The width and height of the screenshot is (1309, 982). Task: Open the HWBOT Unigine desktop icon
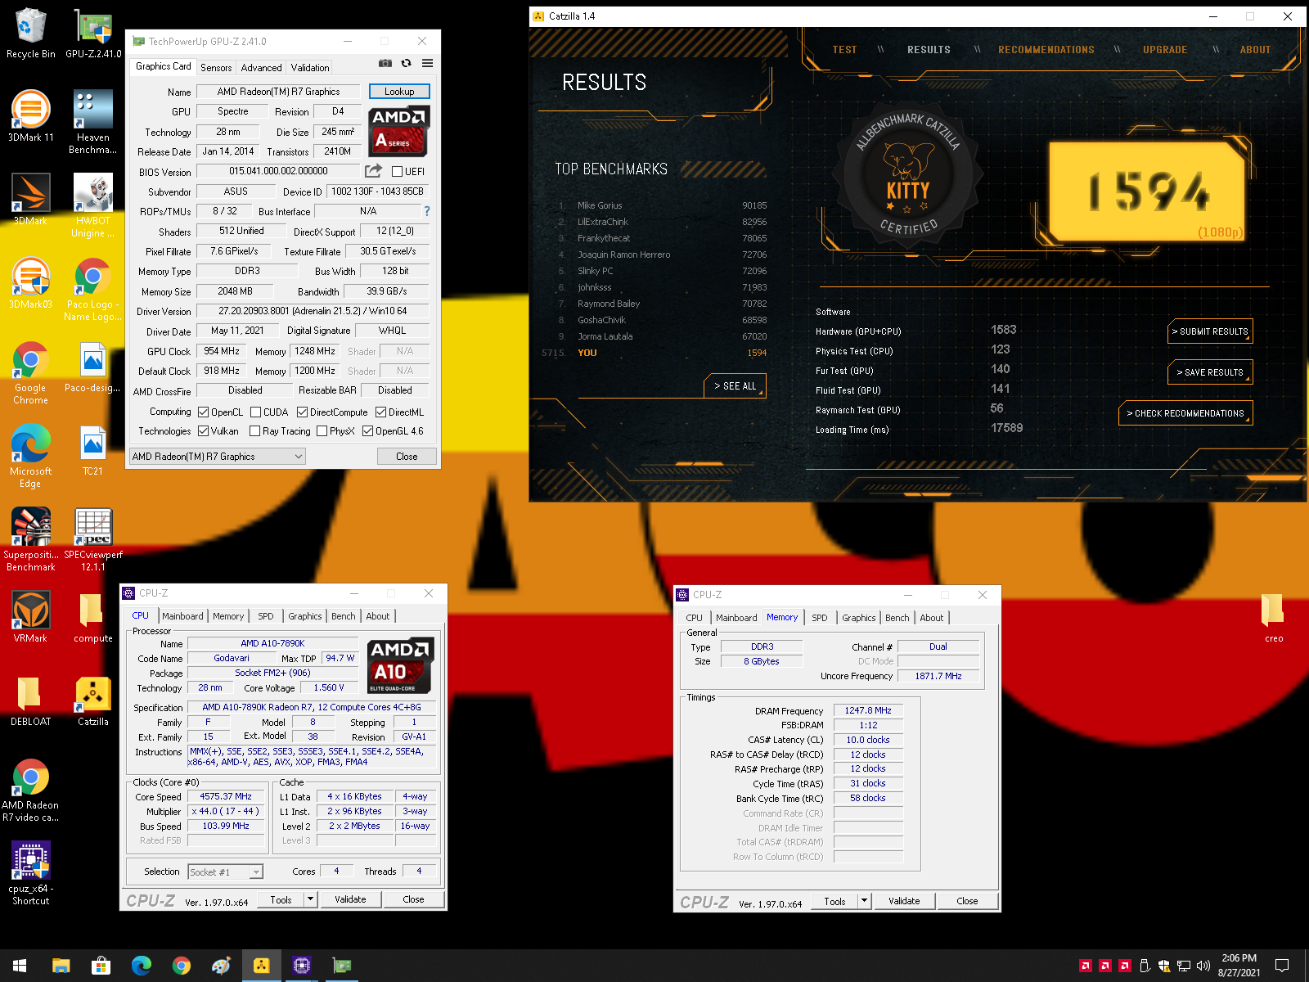pos(93,205)
